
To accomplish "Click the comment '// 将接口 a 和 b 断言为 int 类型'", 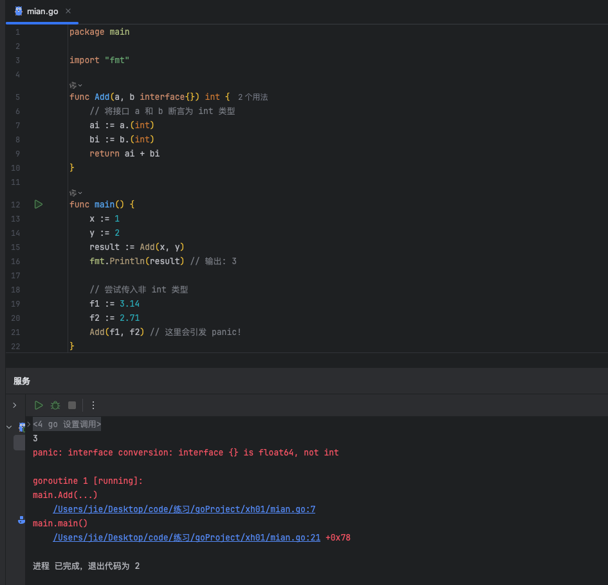I will point(162,111).
